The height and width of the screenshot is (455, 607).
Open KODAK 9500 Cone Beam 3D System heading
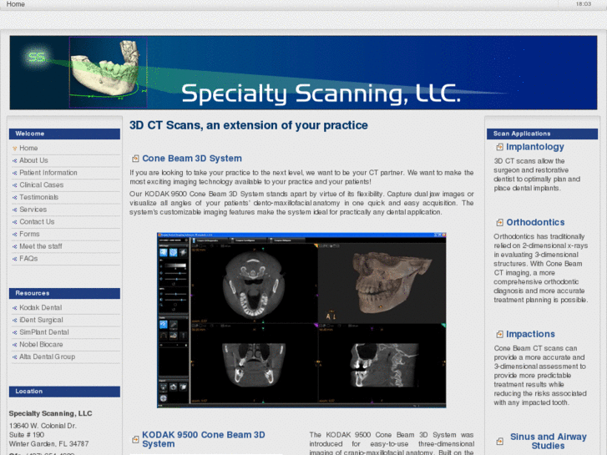tap(204, 439)
